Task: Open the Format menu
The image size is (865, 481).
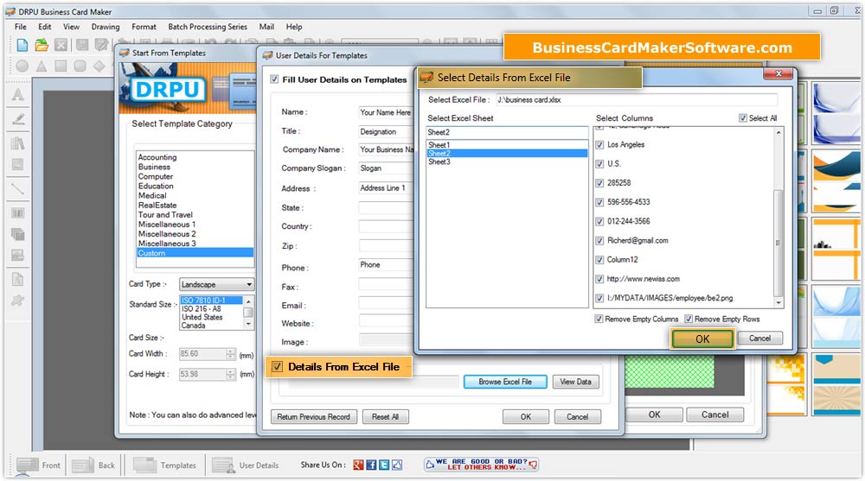Action: (144, 27)
